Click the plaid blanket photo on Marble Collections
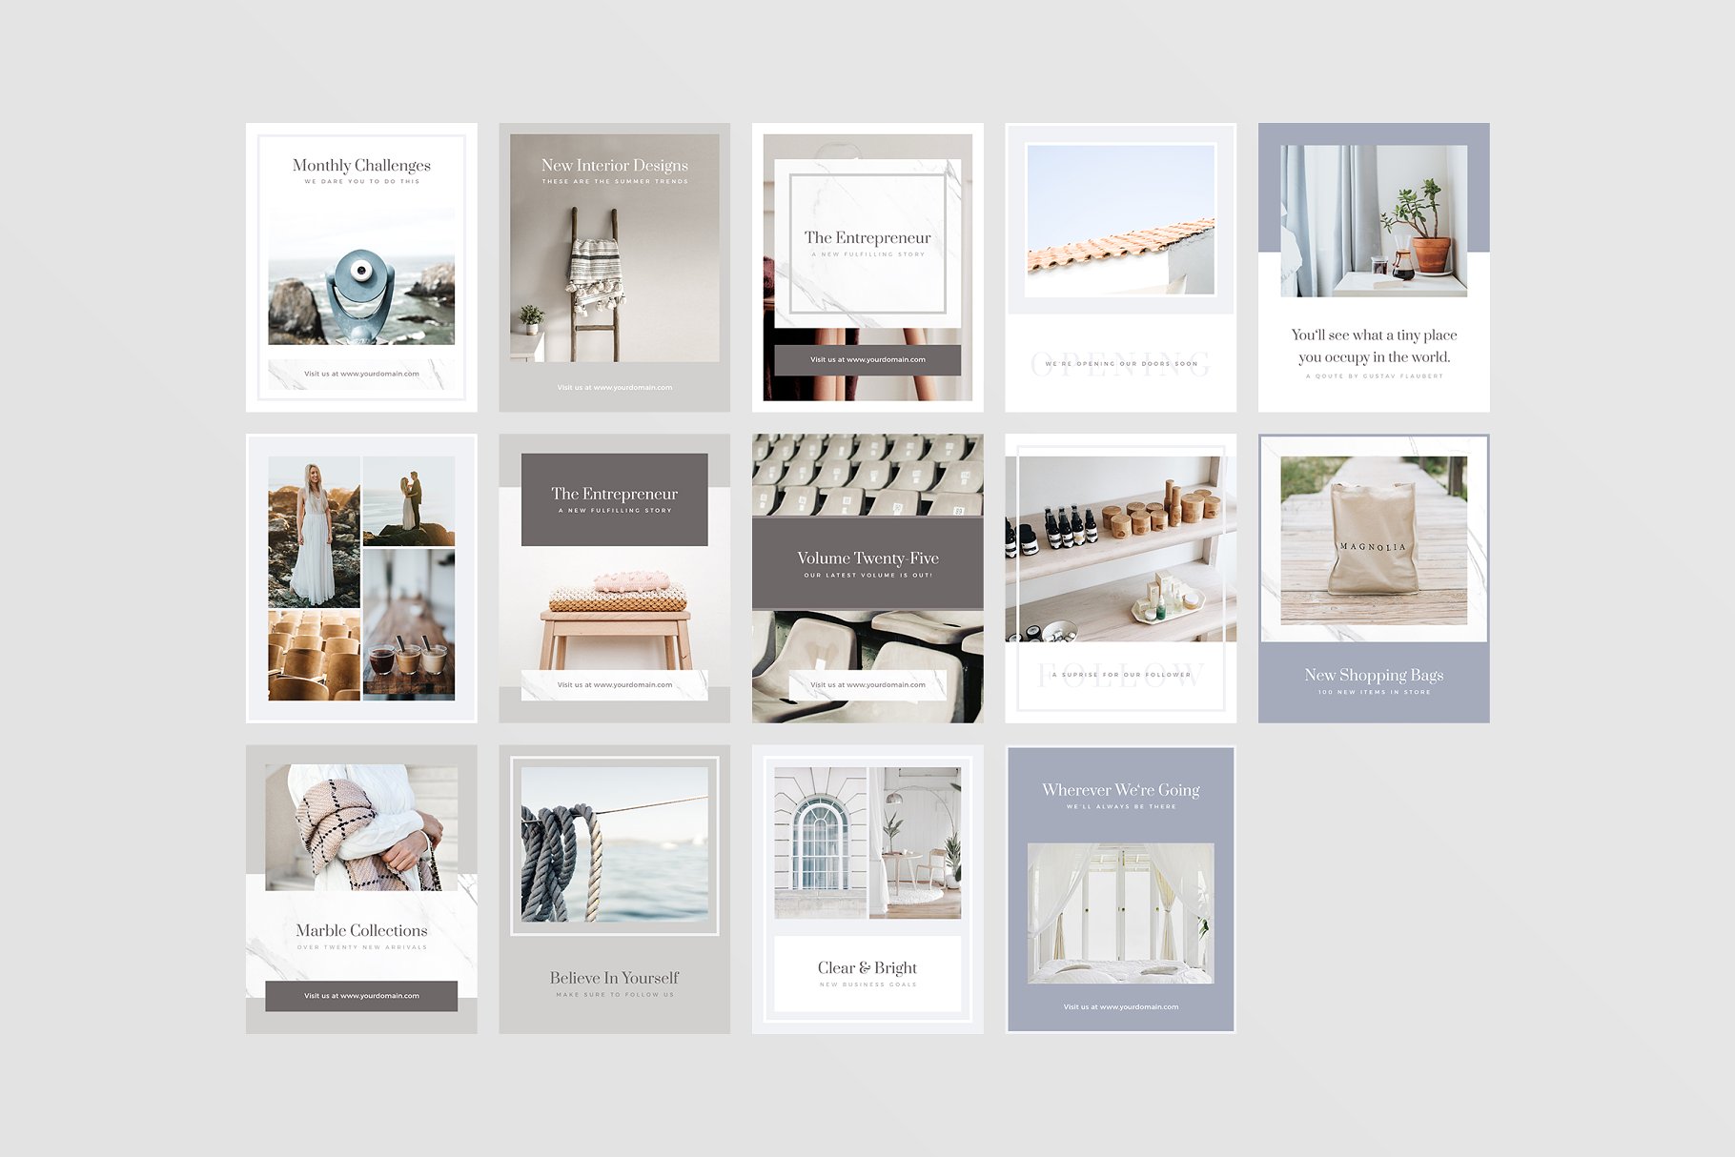 point(361,827)
